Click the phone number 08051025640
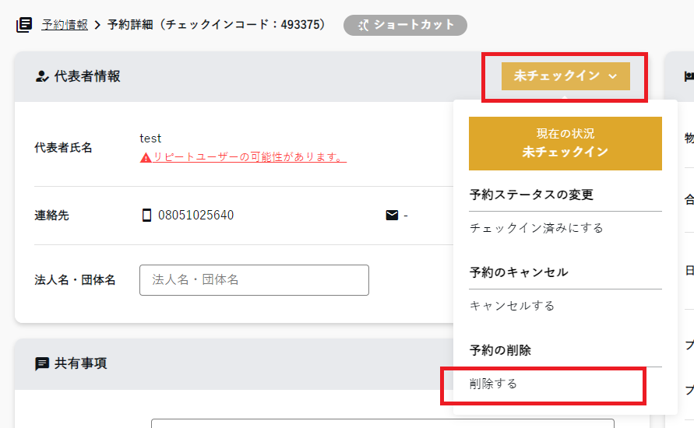Screen dimensions: 694x428 point(196,216)
